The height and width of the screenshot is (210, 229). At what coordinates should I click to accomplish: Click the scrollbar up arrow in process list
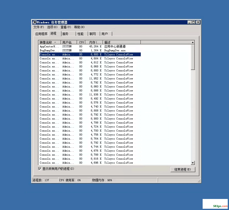point(193,42)
